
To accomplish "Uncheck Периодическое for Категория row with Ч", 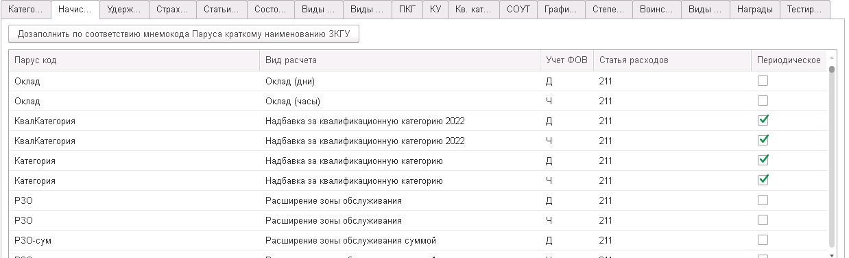I will coord(763,180).
